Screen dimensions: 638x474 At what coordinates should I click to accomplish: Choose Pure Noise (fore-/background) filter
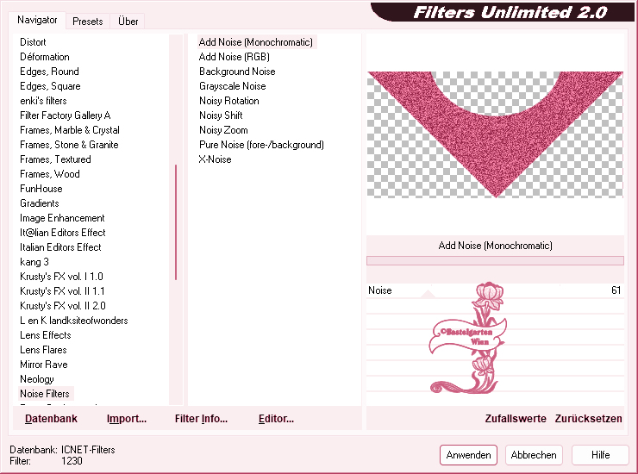pos(261,145)
